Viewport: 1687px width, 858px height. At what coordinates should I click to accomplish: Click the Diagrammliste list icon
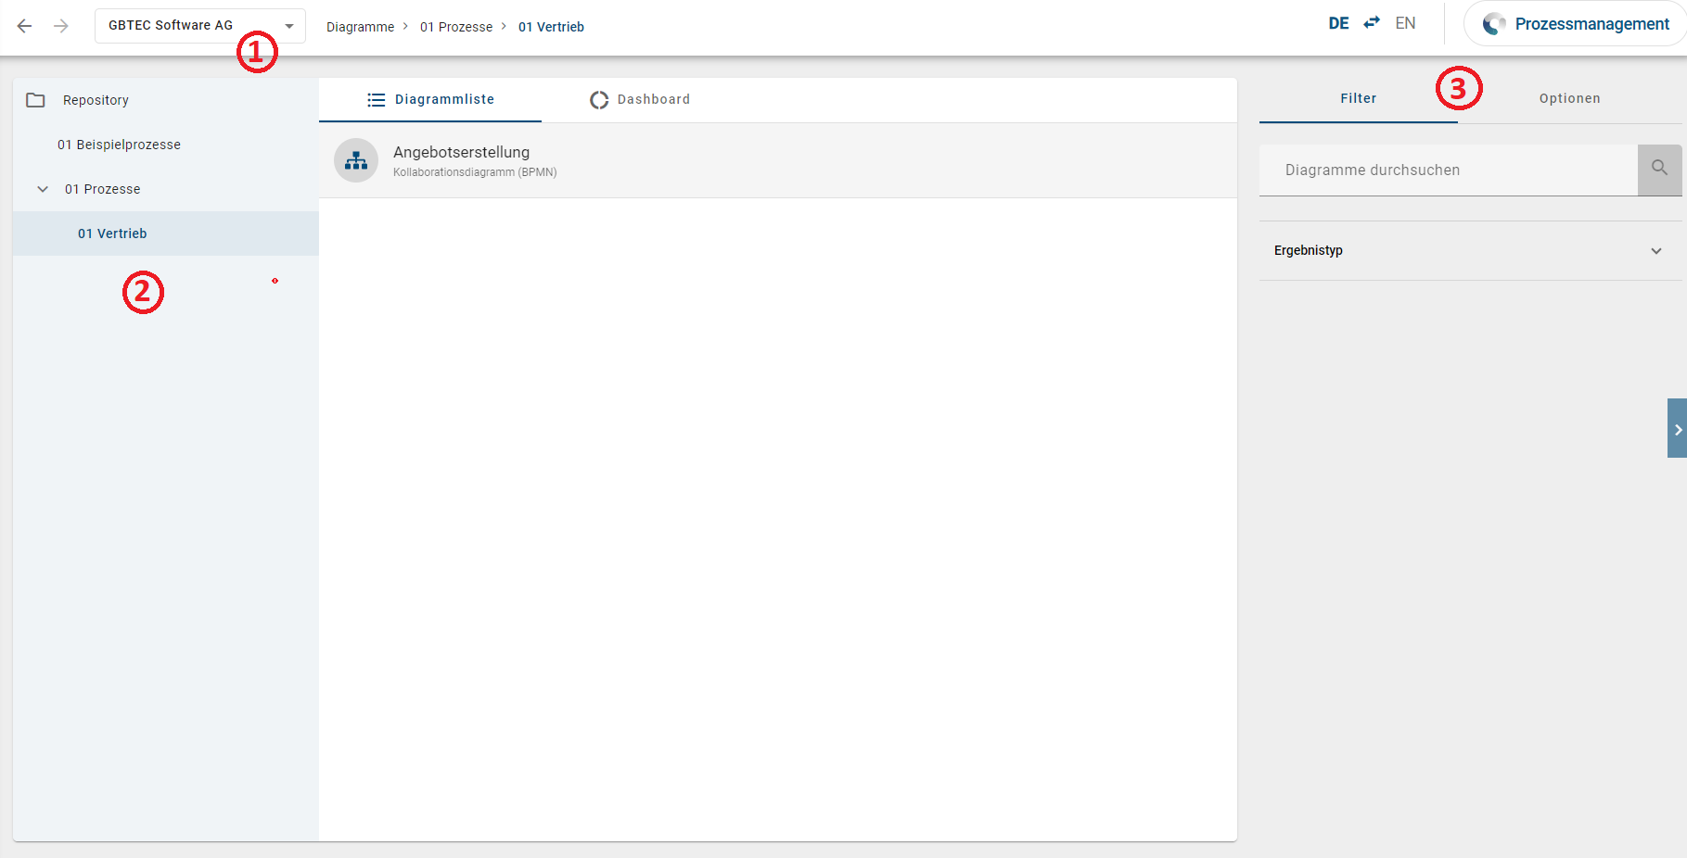tap(376, 100)
